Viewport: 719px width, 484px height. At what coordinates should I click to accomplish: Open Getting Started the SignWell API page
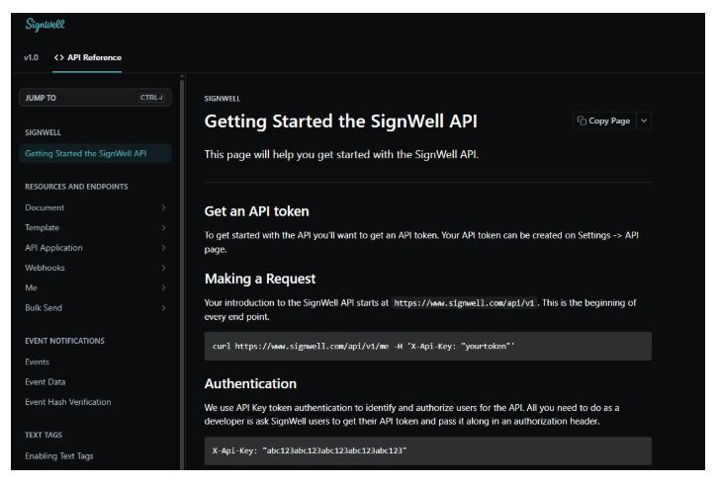point(95,153)
